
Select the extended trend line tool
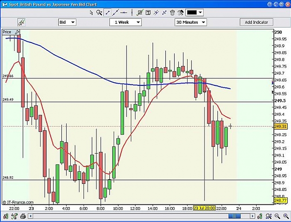coord(115,13)
